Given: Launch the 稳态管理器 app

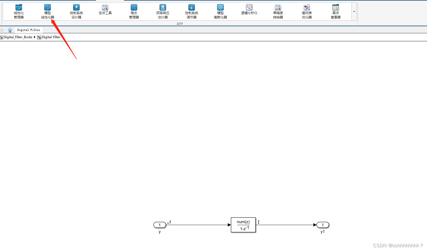Looking at the screenshot, I should [134, 11].
